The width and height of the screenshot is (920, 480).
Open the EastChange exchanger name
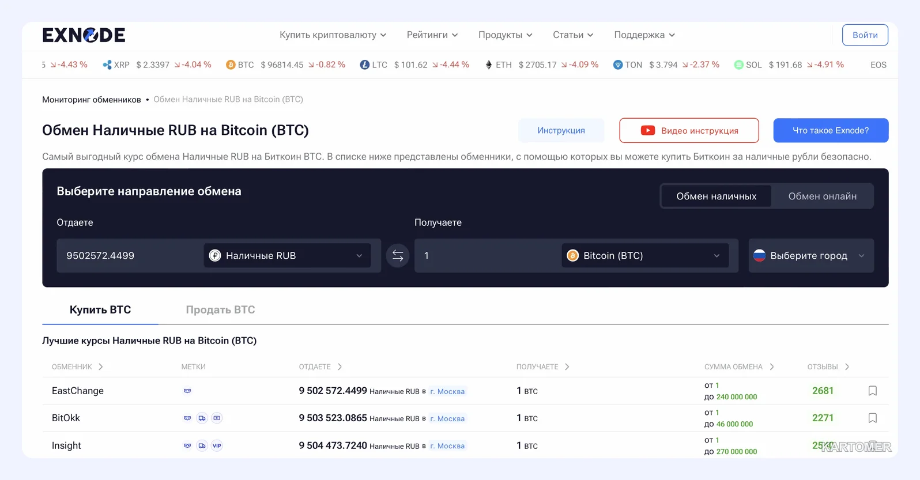pos(78,391)
